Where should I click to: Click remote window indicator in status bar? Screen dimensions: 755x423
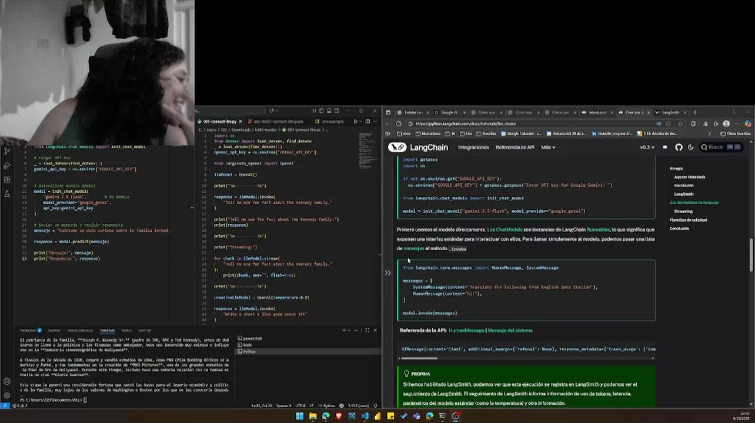pos(5,405)
